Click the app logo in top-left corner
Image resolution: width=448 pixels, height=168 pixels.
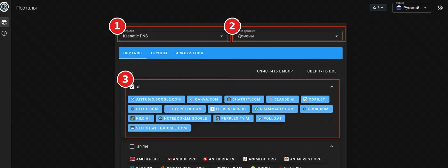(x=4, y=7)
